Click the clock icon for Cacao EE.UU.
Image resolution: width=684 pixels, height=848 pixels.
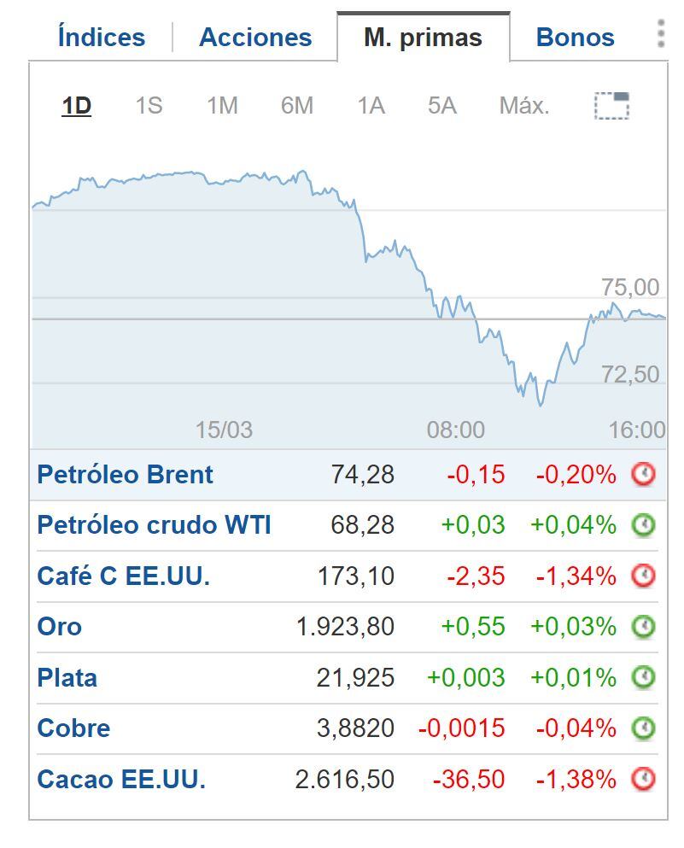coord(645,778)
